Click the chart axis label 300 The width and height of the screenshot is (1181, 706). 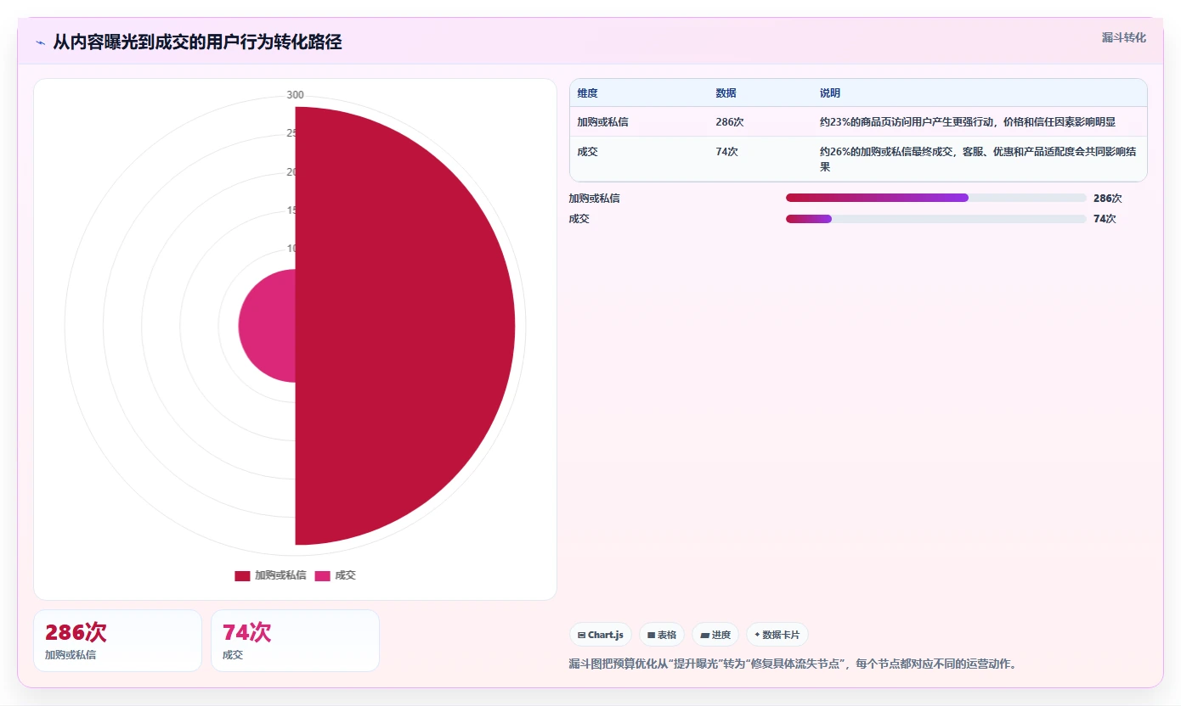[x=295, y=95]
